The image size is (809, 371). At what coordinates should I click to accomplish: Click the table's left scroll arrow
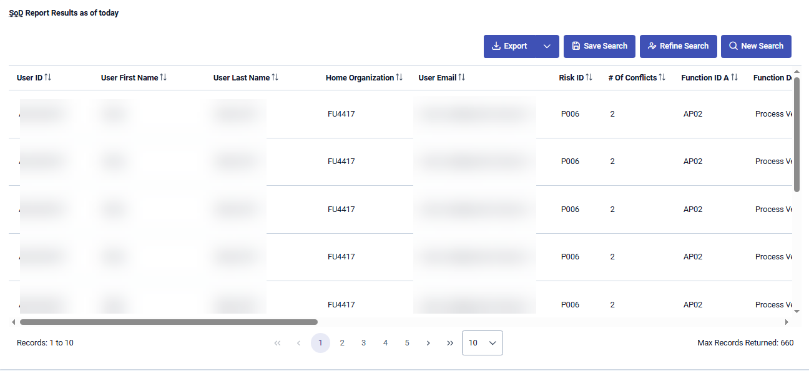[x=13, y=322]
